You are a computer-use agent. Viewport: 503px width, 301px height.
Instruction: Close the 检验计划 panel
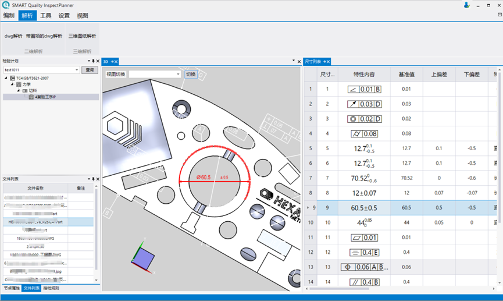click(98, 61)
